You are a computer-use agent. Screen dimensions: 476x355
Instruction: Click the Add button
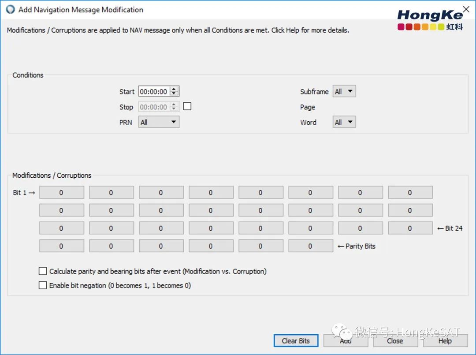point(346,341)
